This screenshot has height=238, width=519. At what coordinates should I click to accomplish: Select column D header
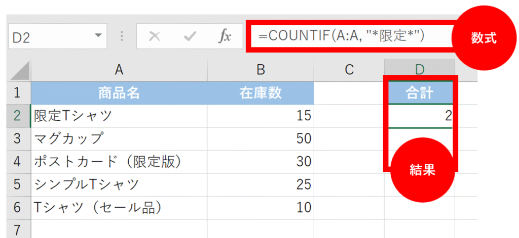pyautogui.click(x=419, y=70)
